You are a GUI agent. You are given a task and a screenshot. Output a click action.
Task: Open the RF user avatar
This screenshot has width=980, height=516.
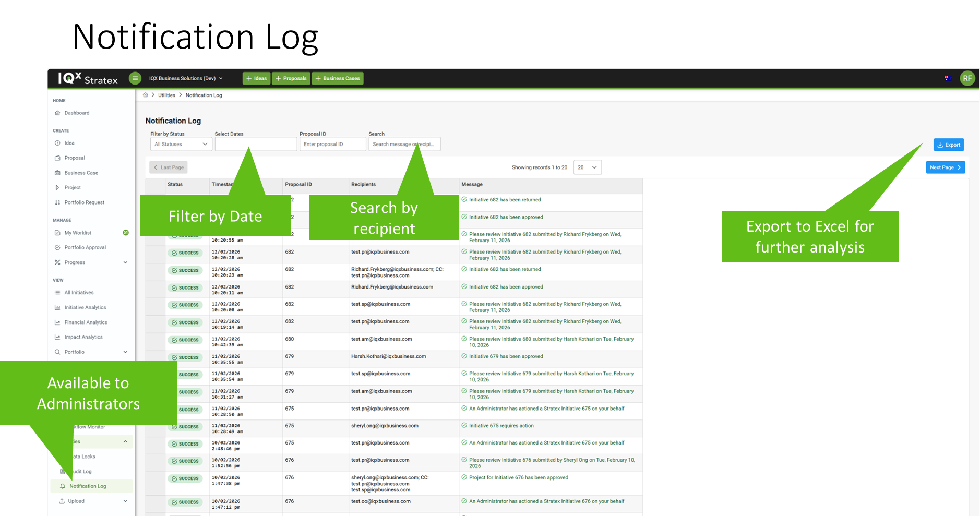coord(967,78)
